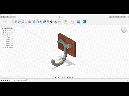The image size is (129, 96).
Task: Toggle visibility of Body2
Action: click(x=7, y=44)
